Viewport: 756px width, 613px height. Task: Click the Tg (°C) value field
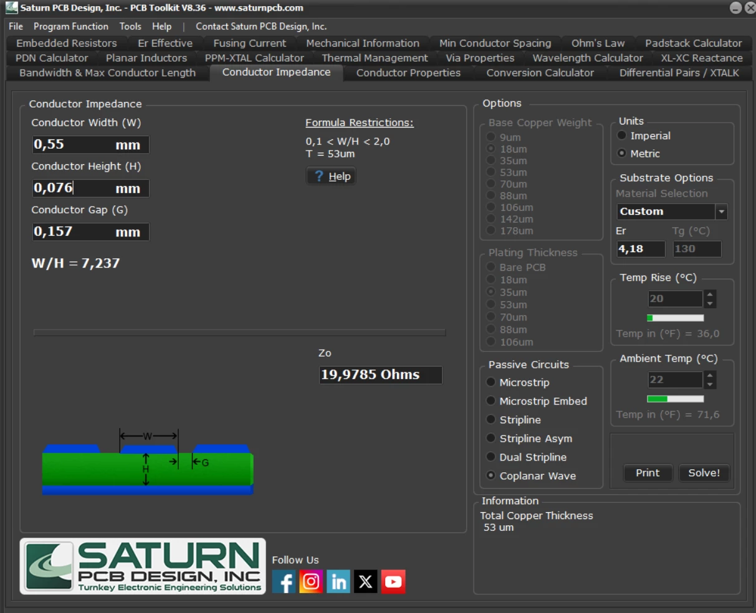coord(697,249)
